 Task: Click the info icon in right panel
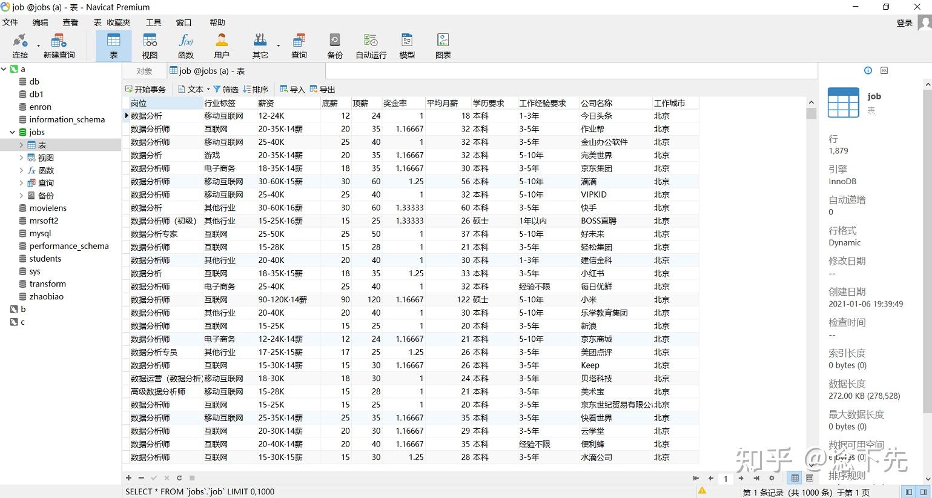pyautogui.click(x=868, y=70)
